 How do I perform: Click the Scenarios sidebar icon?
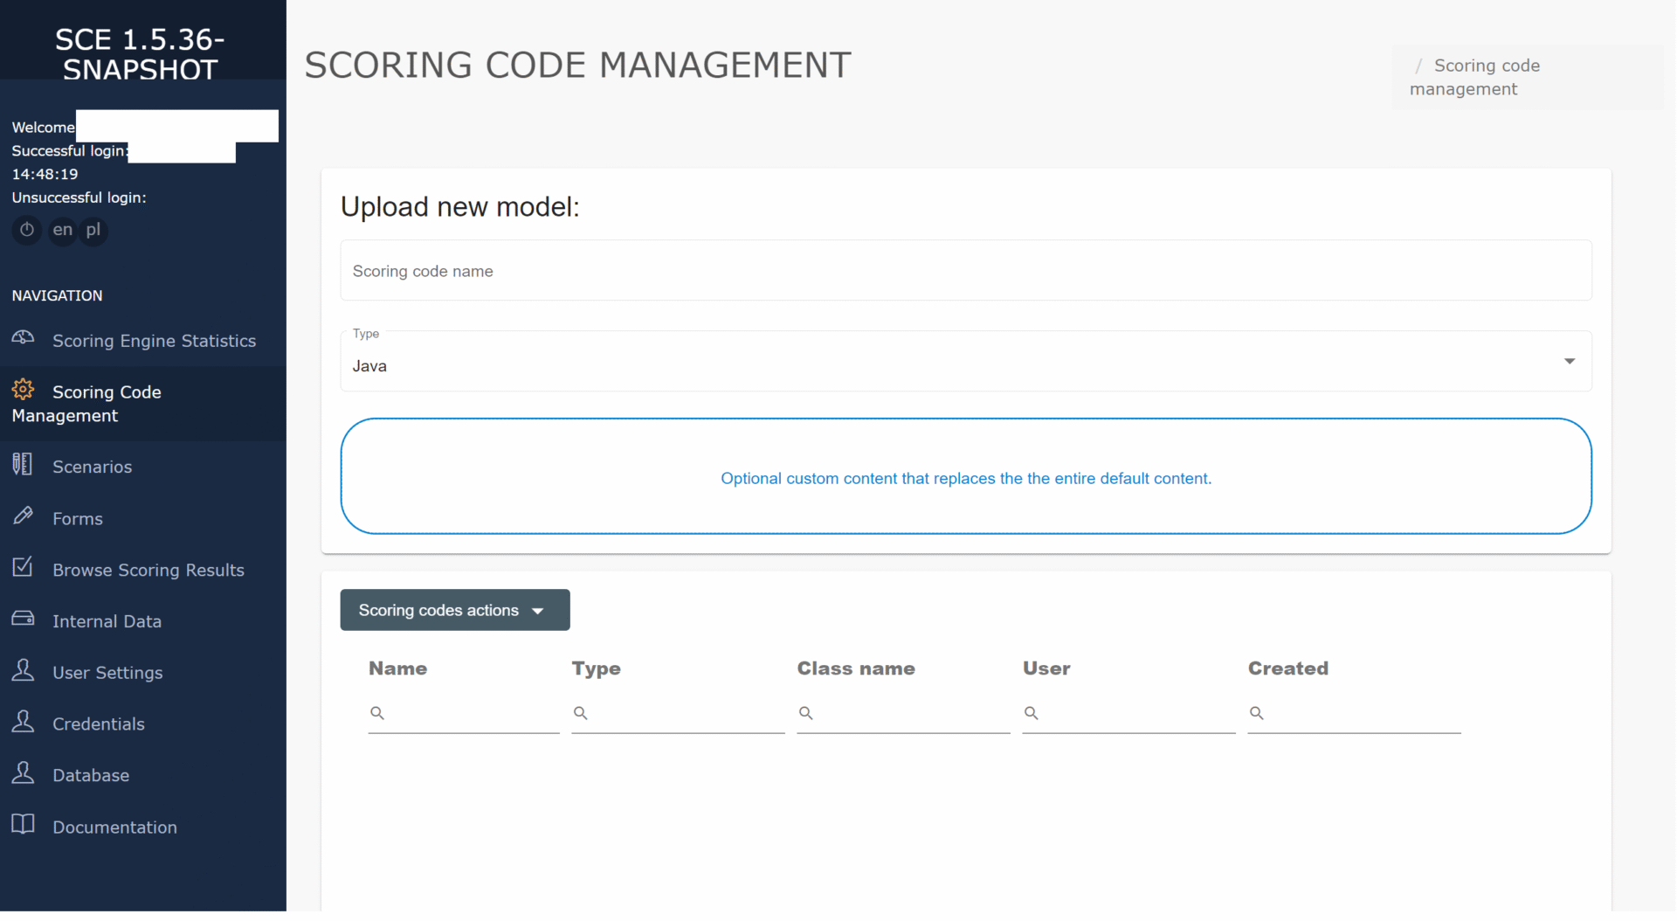pos(24,464)
